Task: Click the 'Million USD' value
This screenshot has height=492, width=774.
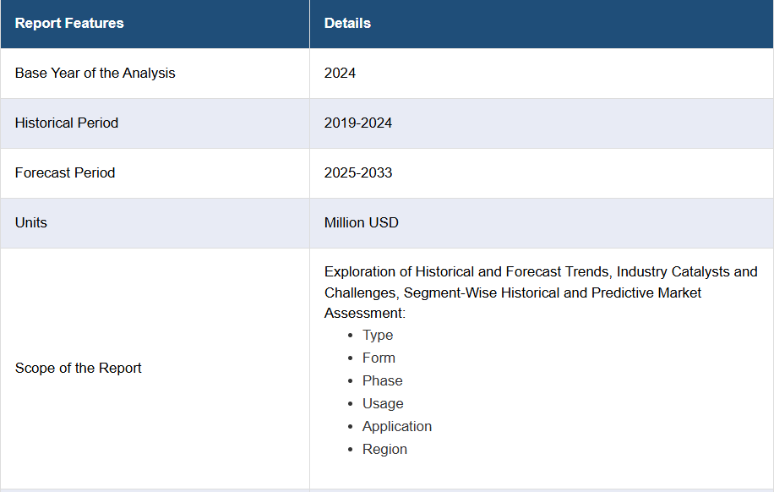Action: 362,223
